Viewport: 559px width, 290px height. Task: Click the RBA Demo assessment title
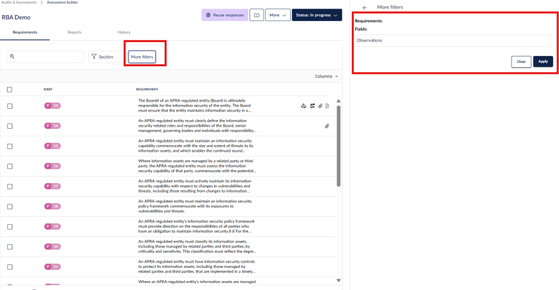[16, 17]
